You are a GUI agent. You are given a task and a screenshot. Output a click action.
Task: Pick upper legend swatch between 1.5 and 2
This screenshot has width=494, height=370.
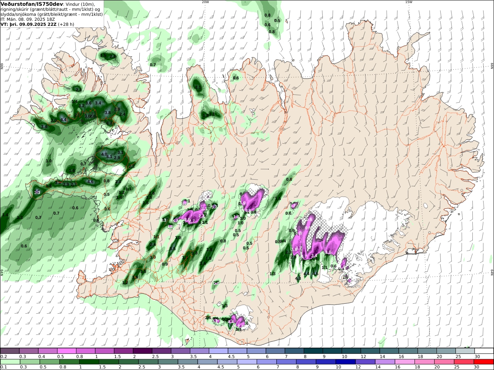coord(123,351)
